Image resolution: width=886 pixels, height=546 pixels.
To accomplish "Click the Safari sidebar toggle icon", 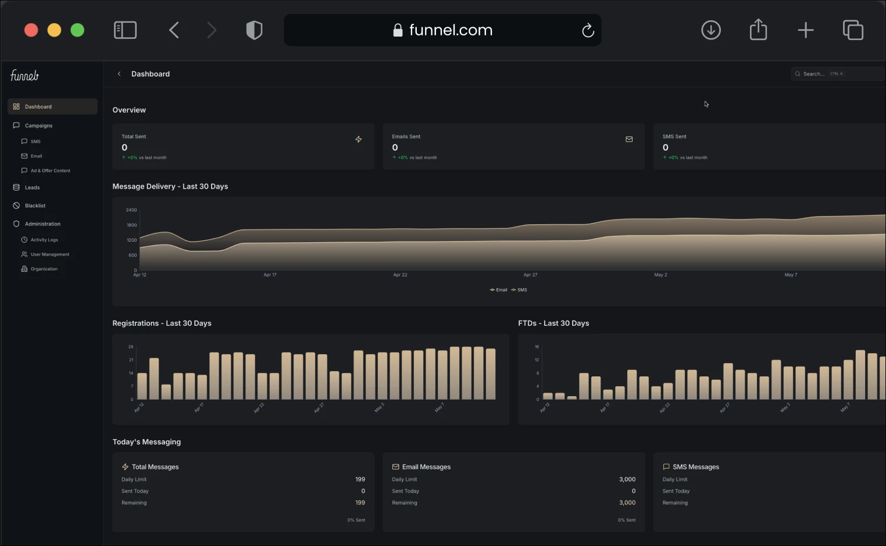I will pos(125,30).
